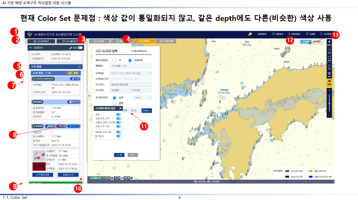The height and width of the screenshot is (200, 358).
Task: Toggle the B-702-2 layer switch
Action: [119, 136]
